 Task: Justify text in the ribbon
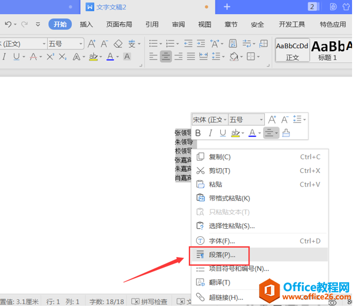pos(191,56)
